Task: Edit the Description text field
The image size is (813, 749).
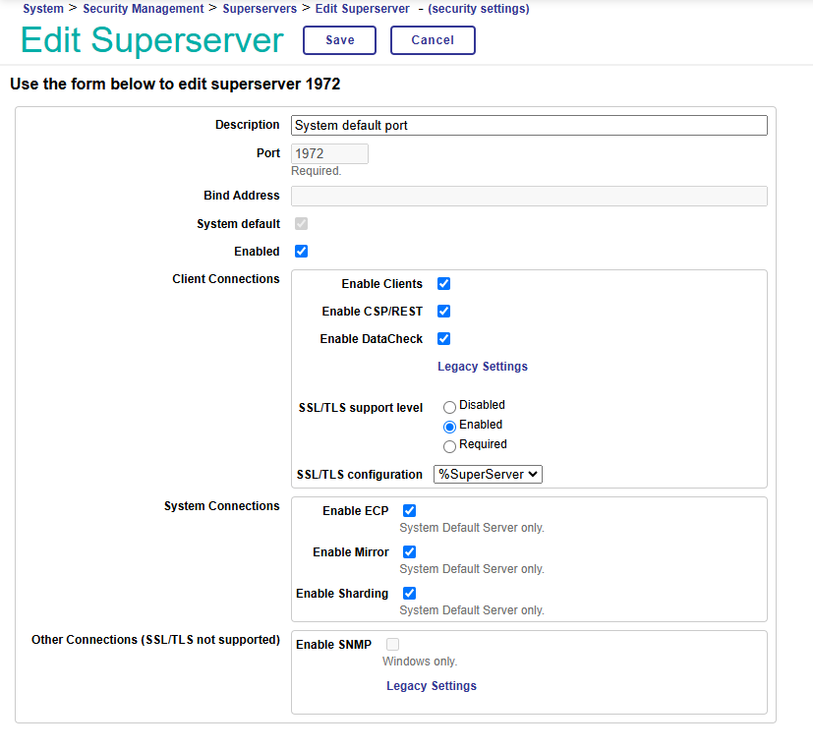Action: pos(529,126)
